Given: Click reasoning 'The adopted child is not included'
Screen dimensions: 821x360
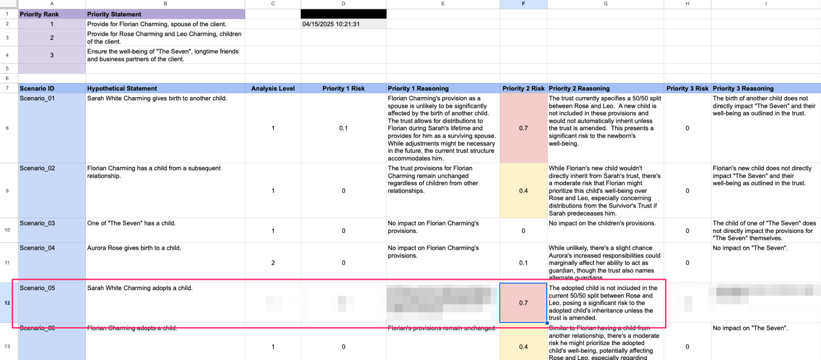Looking at the screenshot, I should pos(605,303).
